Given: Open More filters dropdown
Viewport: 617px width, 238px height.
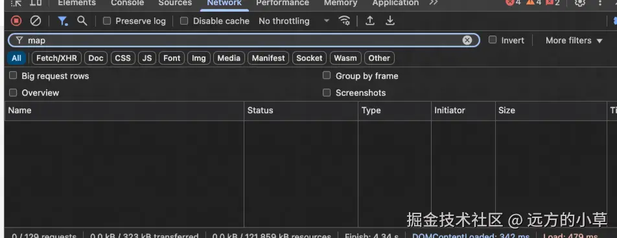Looking at the screenshot, I should (x=574, y=41).
